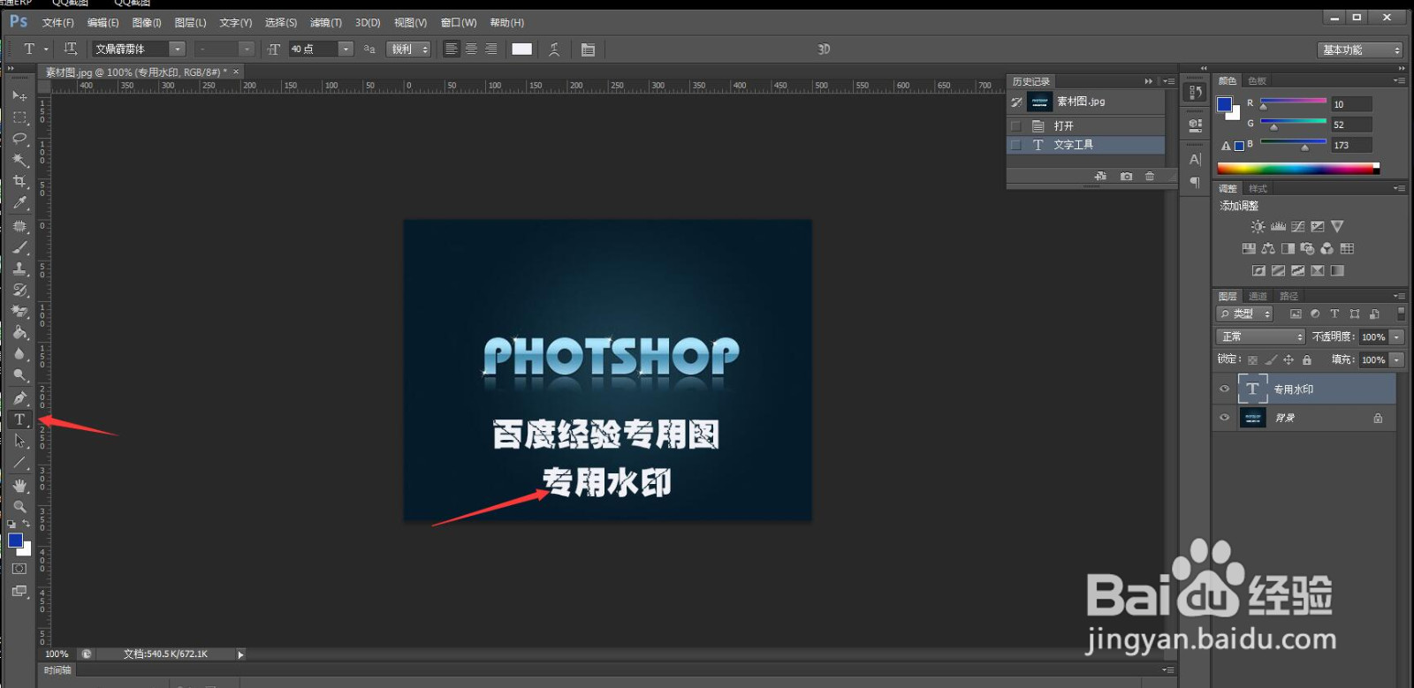Viewport: 1414px width, 688px height.
Task: Open the font size dropdown 40 点
Action: point(346,49)
